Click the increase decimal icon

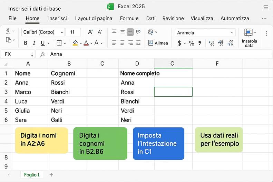(x=212, y=43)
